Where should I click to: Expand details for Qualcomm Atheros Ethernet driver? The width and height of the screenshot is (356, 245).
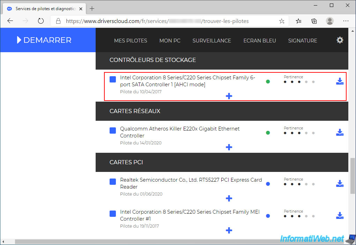coord(229,147)
